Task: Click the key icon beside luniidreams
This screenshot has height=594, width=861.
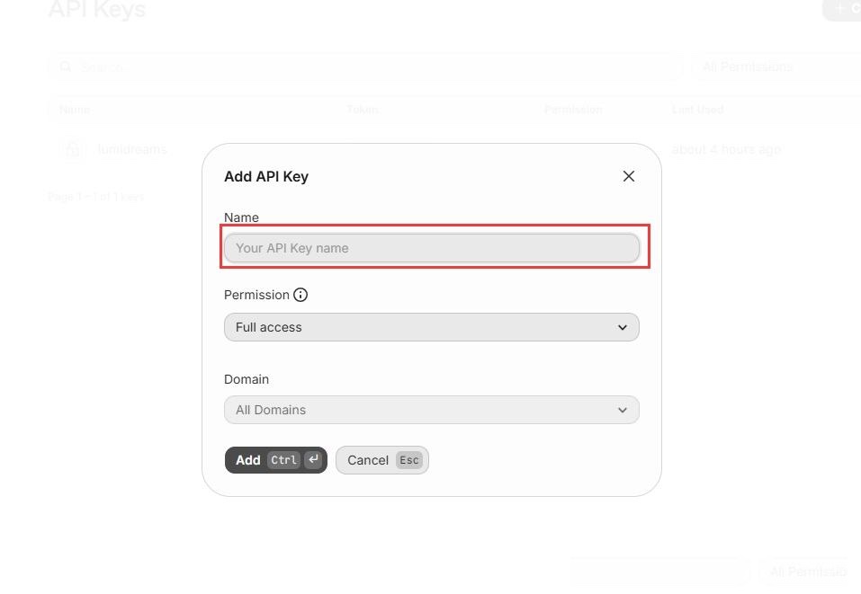Action: point(73,149)
